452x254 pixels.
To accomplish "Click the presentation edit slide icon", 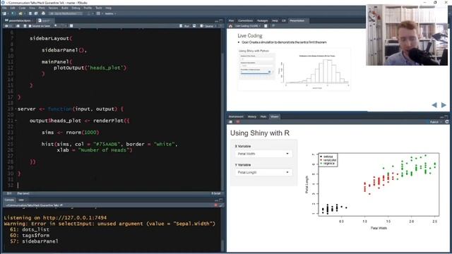I will [266, 26].
